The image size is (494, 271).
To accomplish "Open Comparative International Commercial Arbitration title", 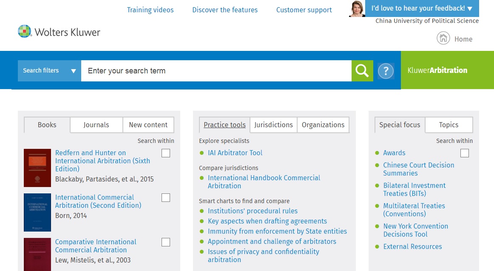I will pyautogui.click(x=96, y=246).
